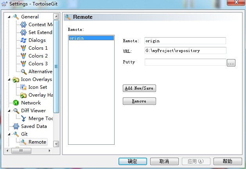Open Icon Set settings page
Image resolution: width=246 pixels, height=169 pixels.
coord(38,87)
